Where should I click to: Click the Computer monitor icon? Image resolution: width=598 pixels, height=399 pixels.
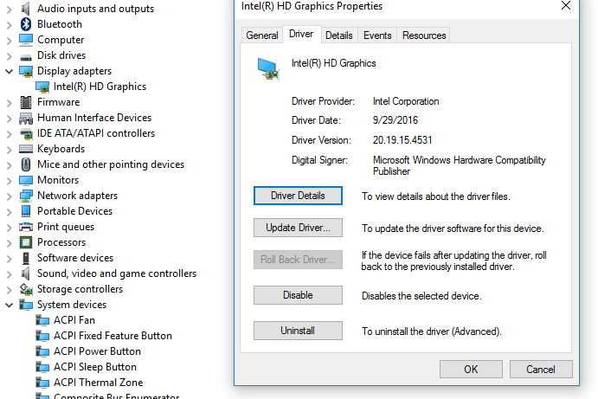(x=26, y=40)
